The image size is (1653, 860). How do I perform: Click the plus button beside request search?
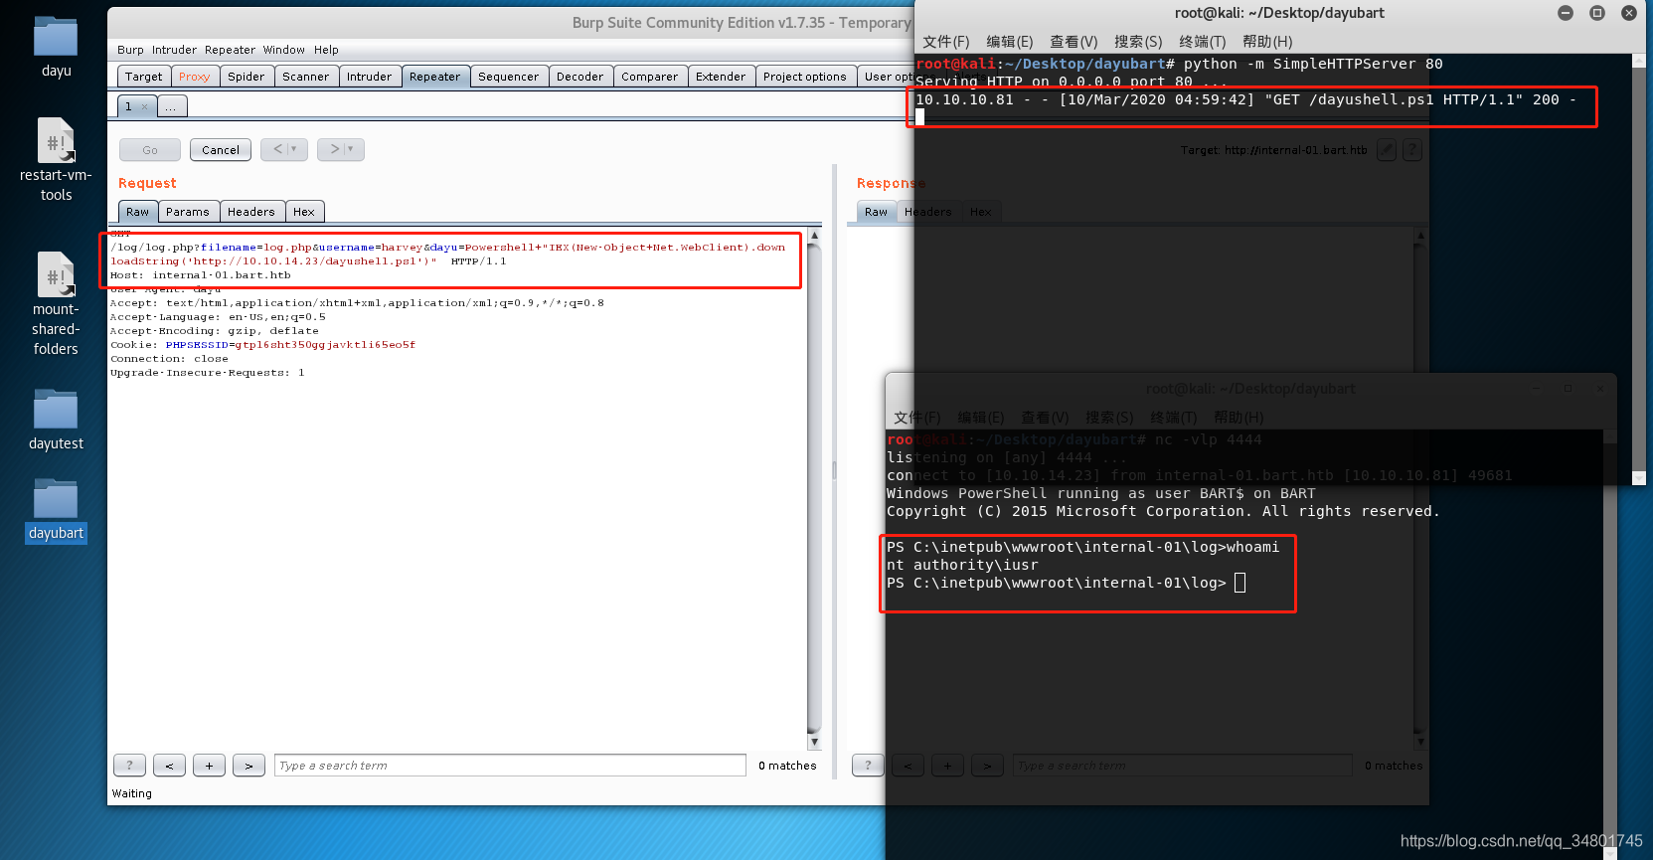[x=209, y=766]
